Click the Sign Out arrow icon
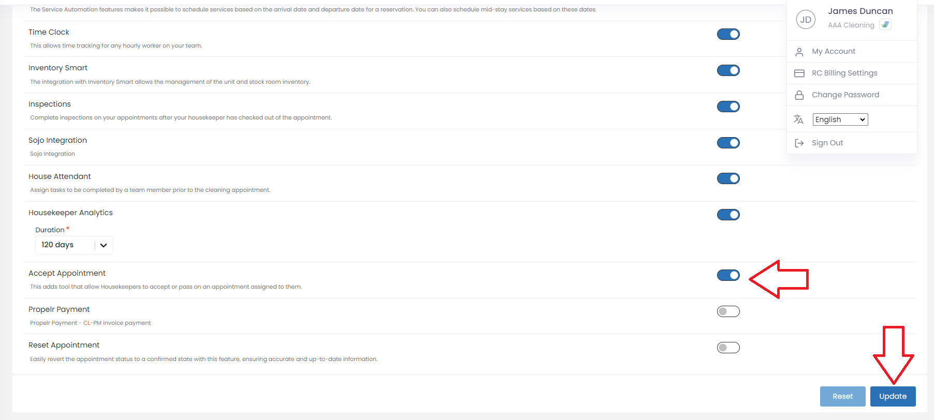This screenshot has height=420, width=934. [x=799, y=143]
